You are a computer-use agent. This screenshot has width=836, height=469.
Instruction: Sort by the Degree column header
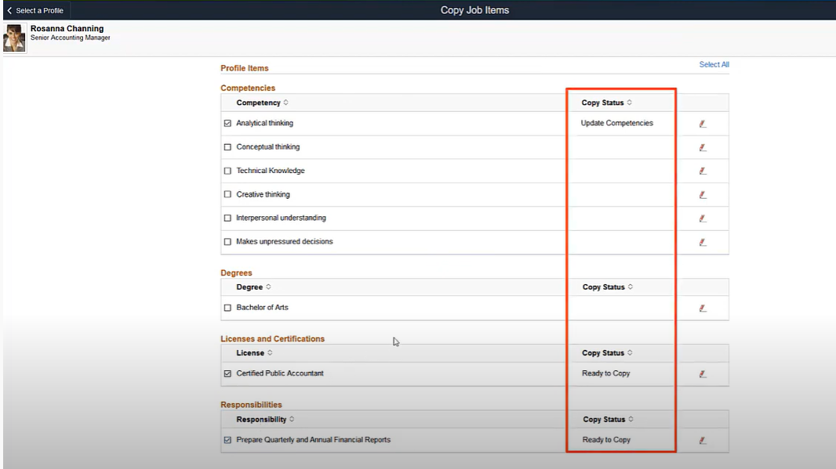[254, 287]
